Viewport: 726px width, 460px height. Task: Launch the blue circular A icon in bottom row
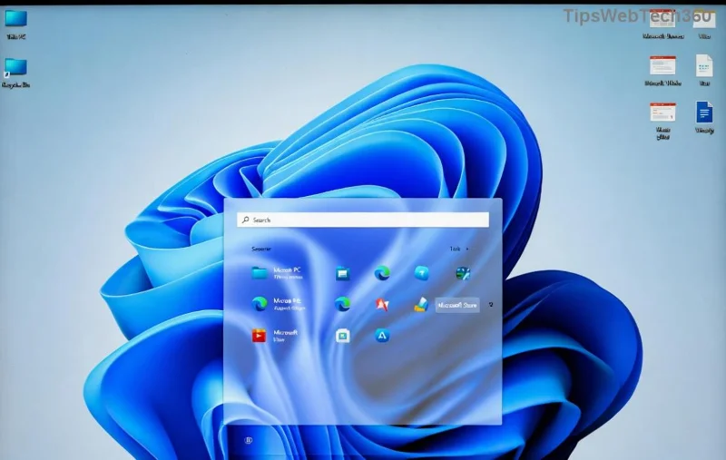pyautogui.click(x=382, y=336)
